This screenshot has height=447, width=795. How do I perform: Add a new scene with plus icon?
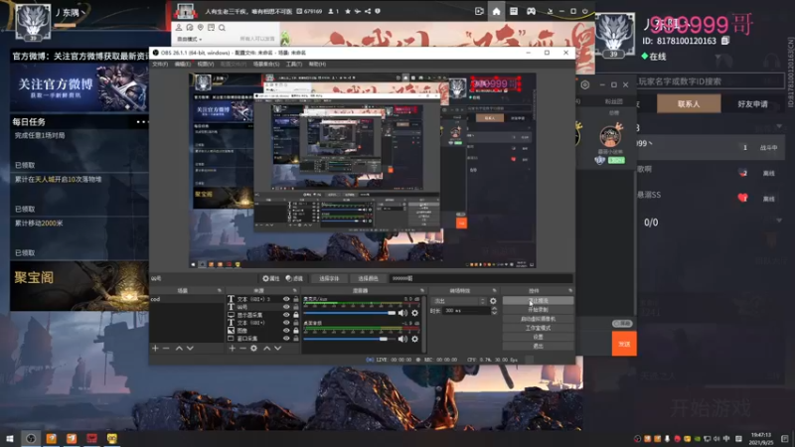[155, 349]
